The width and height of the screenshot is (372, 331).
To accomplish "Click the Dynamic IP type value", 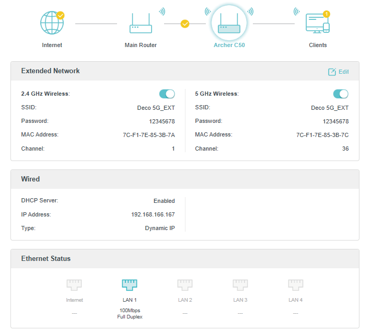I will (x=160, y=228).
